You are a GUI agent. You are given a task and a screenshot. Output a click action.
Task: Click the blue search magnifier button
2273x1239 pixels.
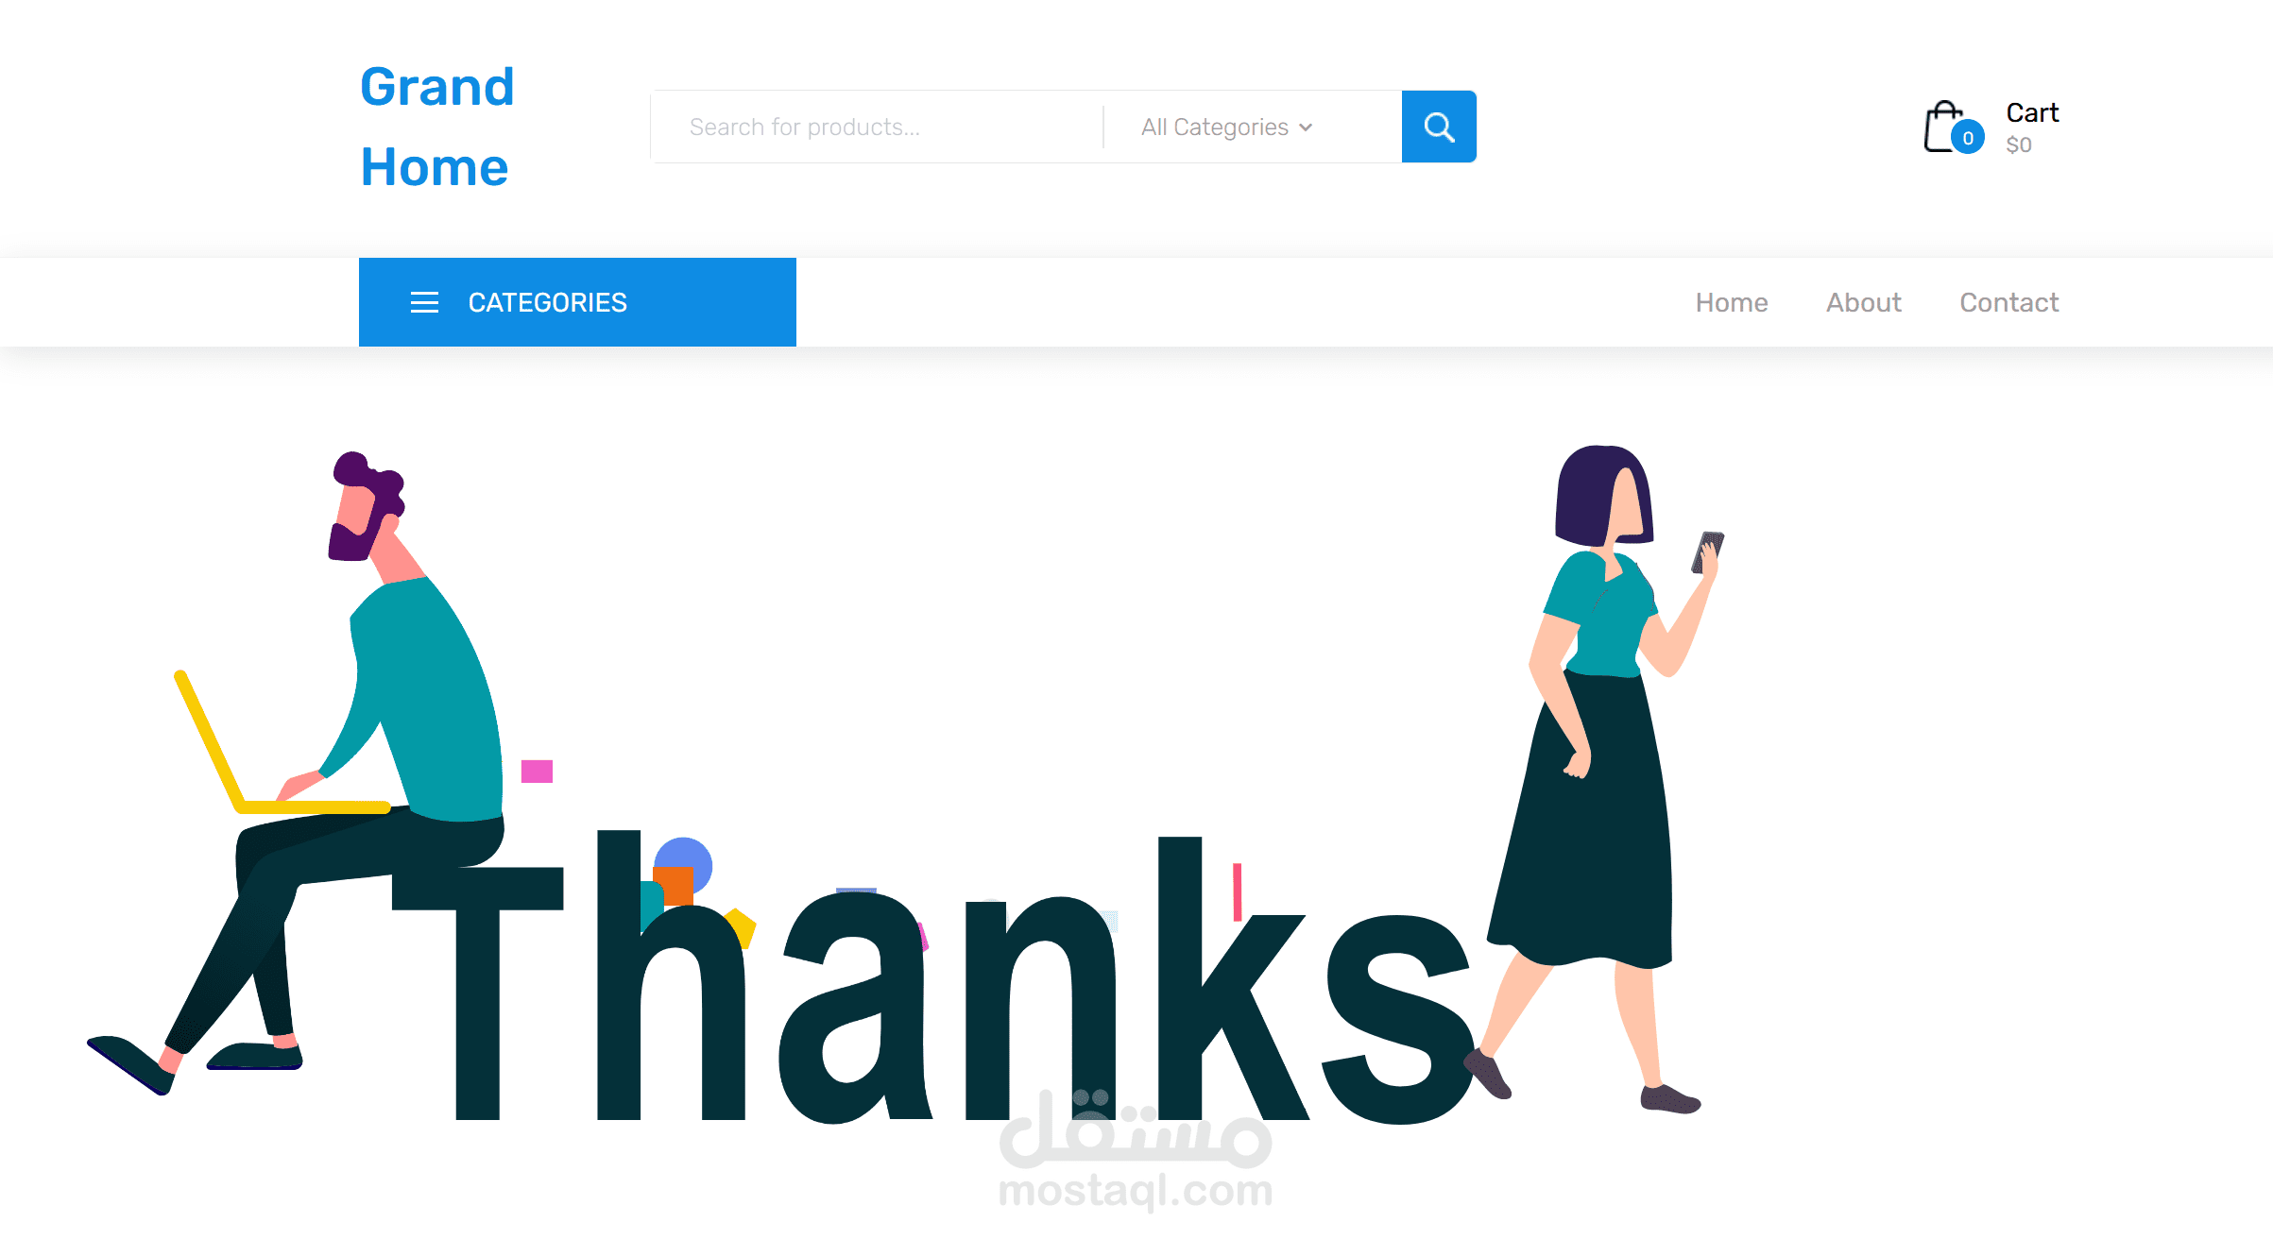coord(1439,127)
